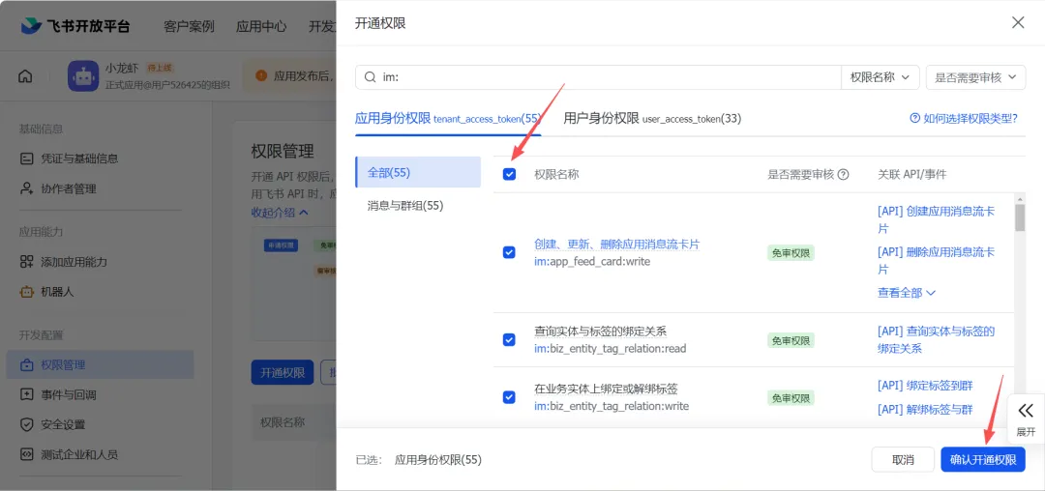Click 已选: 应用身份权限(55) summary text
The image size is (1045, 491).
419,460
